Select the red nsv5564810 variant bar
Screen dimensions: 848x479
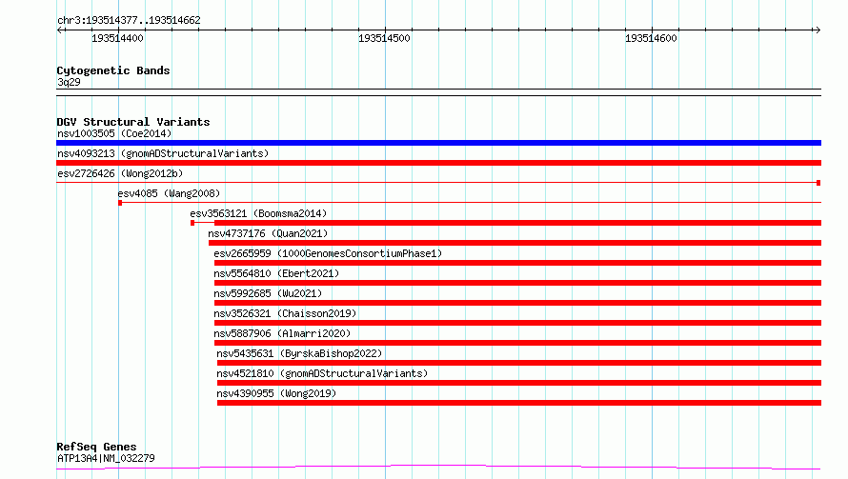click(x=517, y=283)
